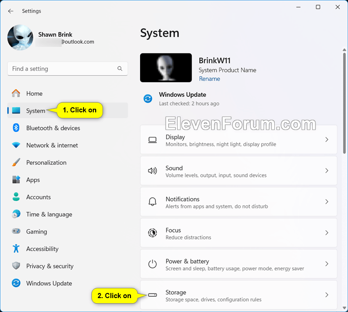
Task: Expand Power & battery via its chevron
Action: pyautogui.click(x=327, y=264)
